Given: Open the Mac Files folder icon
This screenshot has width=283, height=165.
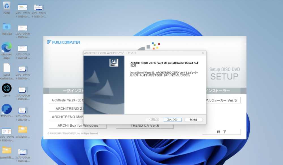Looking at the screenshot, I should (7, 27).
